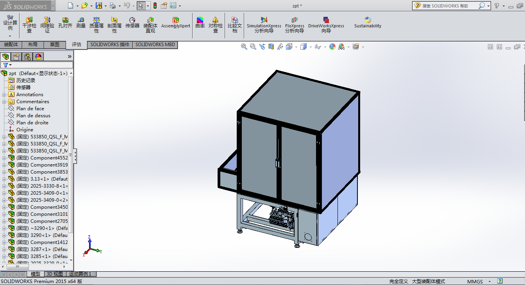
Task: Open the 设计算例 dropdown arrow
Action: (10, 36)
